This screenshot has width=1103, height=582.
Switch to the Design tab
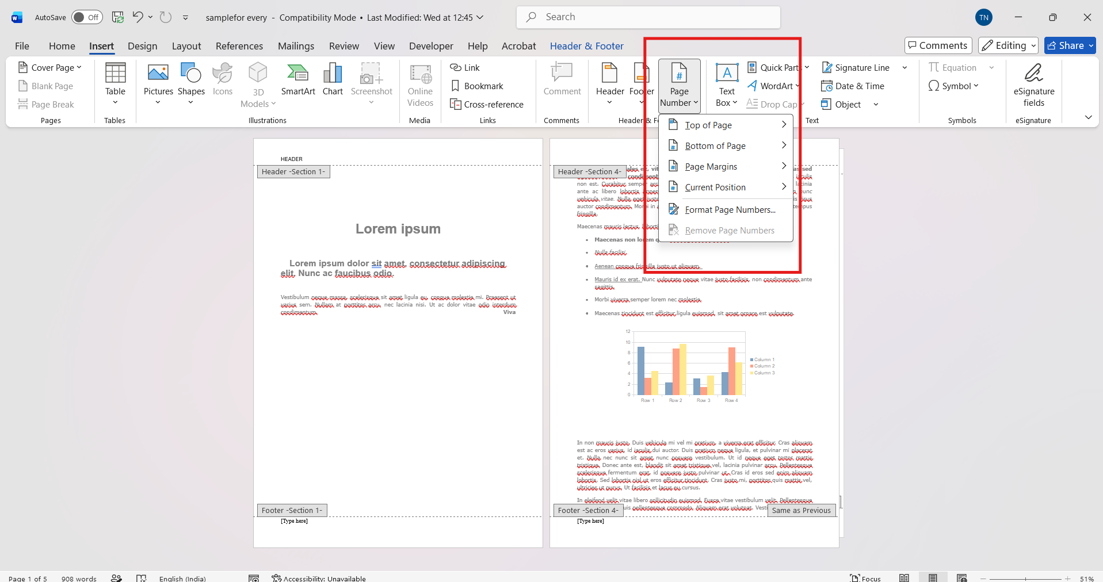(142, 46)
